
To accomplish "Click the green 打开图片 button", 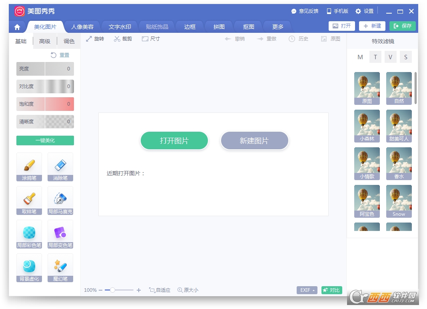I will 174,141.
